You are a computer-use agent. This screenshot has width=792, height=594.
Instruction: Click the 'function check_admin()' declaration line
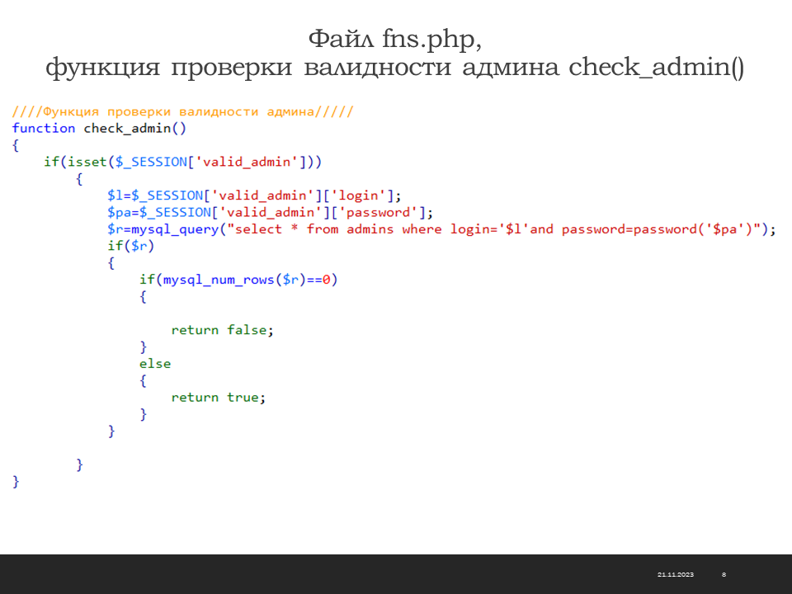(x=99, y=128)
